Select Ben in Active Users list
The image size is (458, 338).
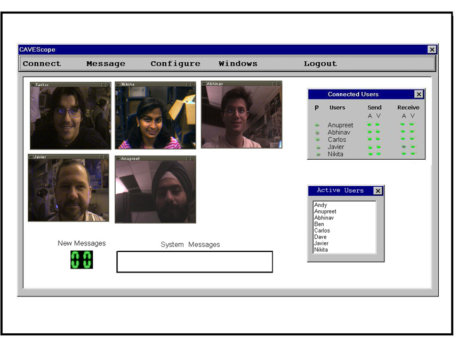tap(319, 224)
